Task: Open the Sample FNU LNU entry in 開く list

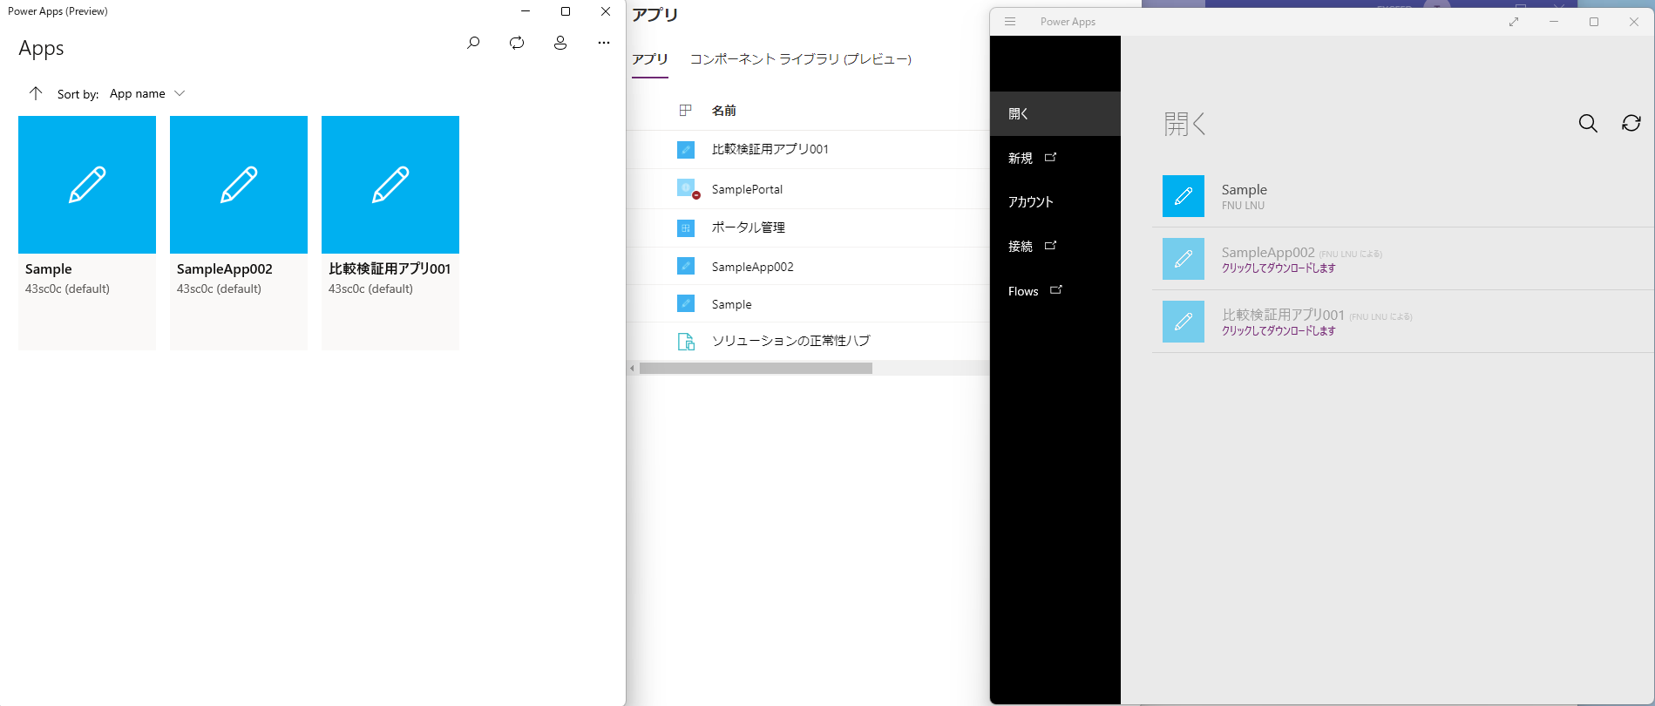Action: [1403, 196]
